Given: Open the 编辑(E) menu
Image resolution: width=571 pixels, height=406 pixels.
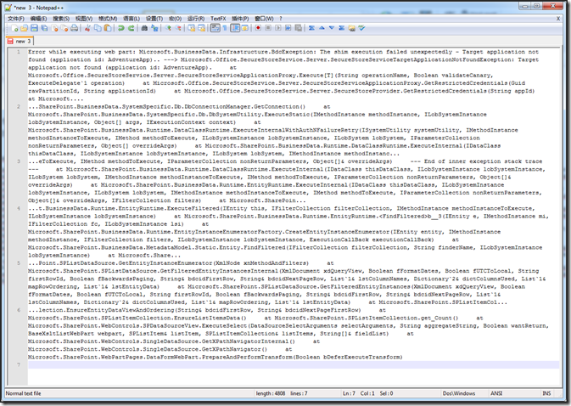Looking at the screenshot, I should click(38, 19).
